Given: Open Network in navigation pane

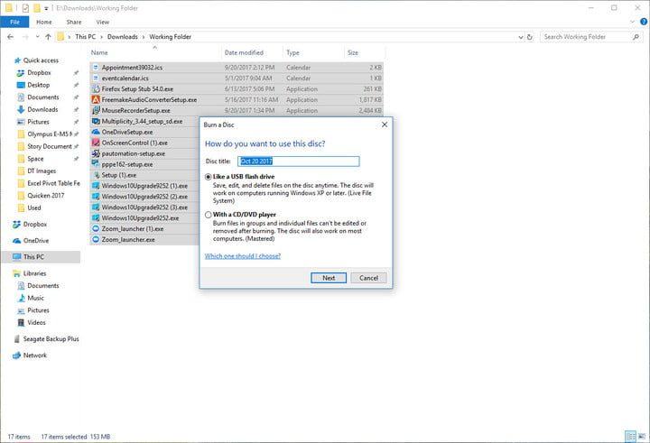Looking at the screenshot, I should point(34,355).
